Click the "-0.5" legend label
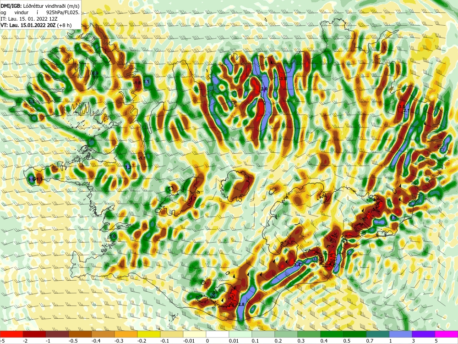458x344 pixels. [x=73, y=341]
